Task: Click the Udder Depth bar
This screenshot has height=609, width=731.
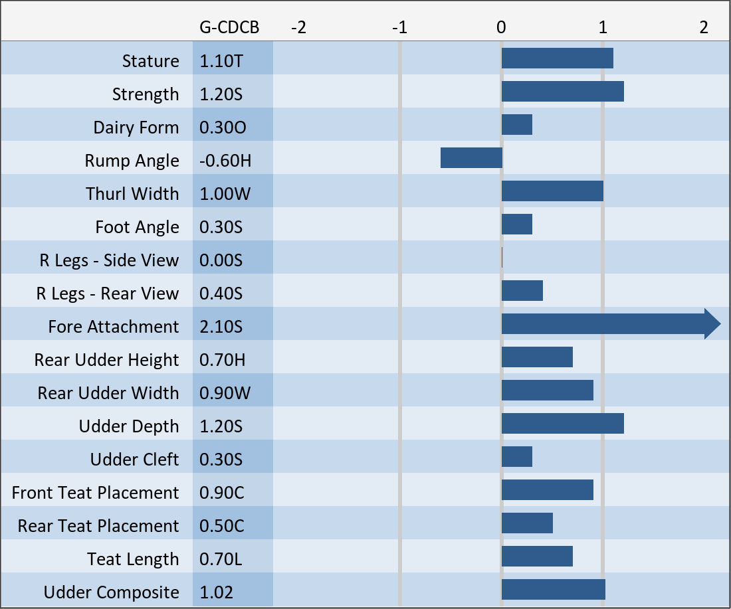Action: [x=562, y=424]
